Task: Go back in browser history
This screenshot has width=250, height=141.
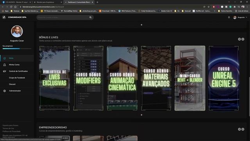Action: [3, 7]
